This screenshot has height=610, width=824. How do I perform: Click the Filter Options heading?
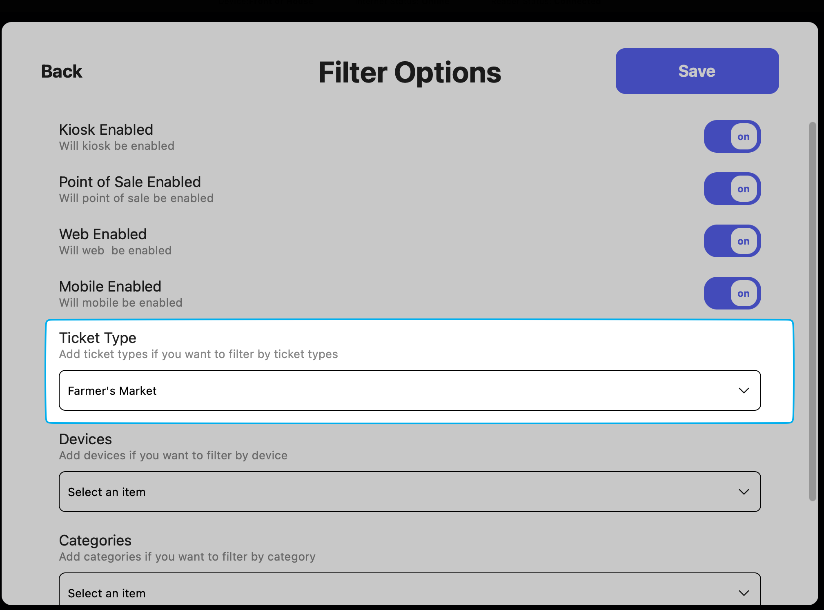(410, 72)
